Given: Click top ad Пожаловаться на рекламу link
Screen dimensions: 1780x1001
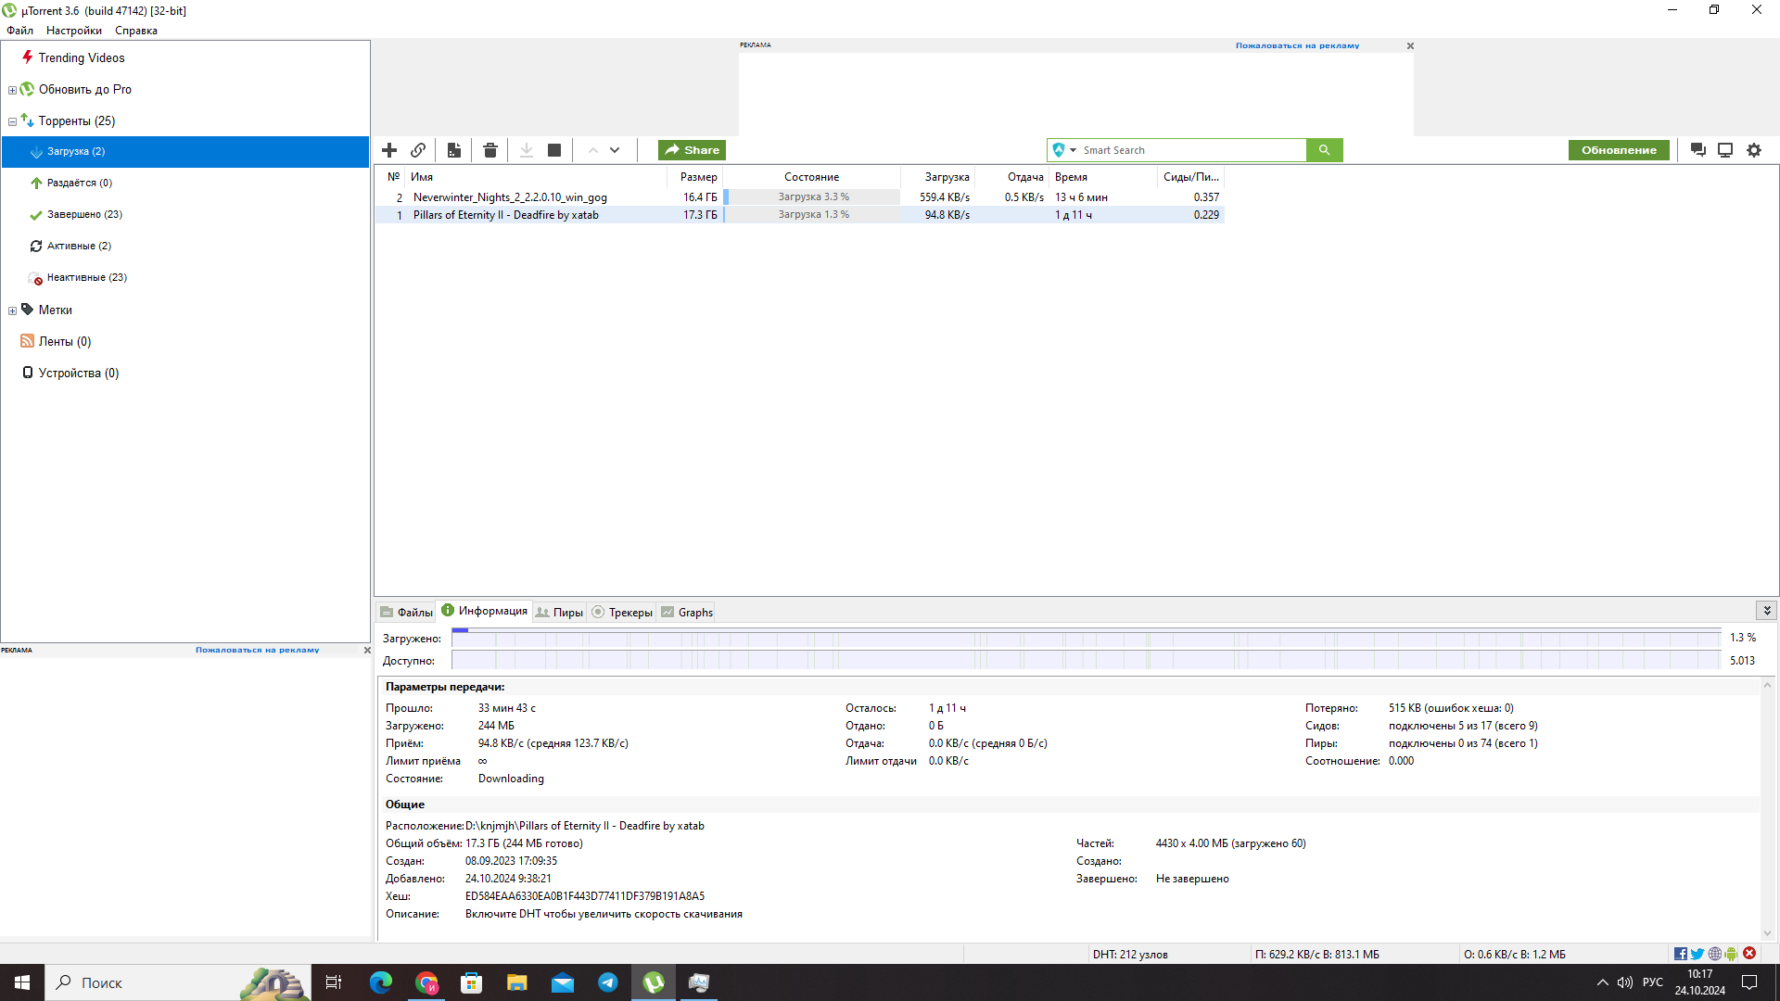Looking at the screenshot, I should 1297,45.
